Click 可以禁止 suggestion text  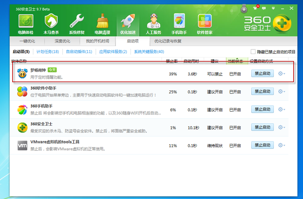point(215,74)
